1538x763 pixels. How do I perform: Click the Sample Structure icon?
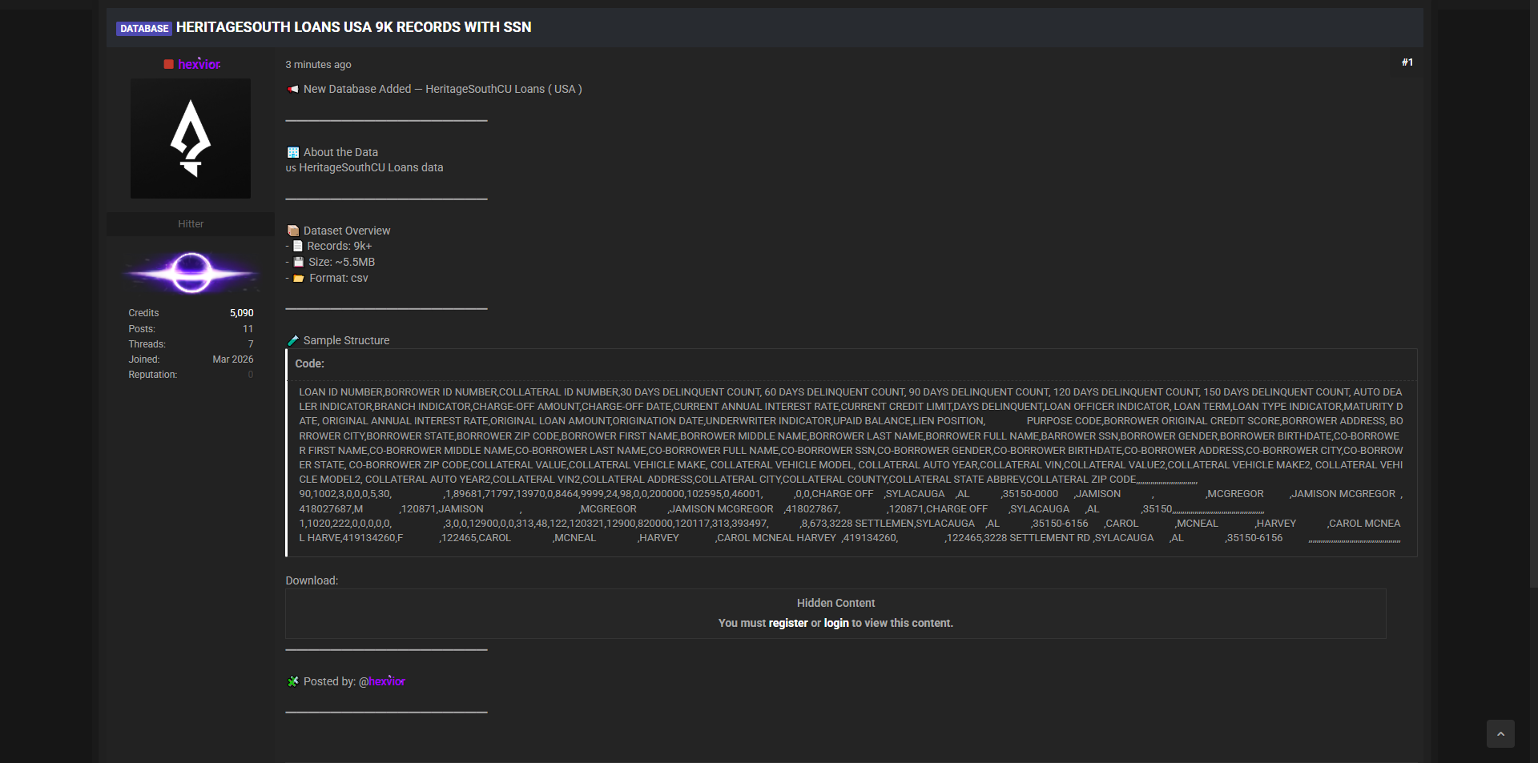click(x=293, y=340)
